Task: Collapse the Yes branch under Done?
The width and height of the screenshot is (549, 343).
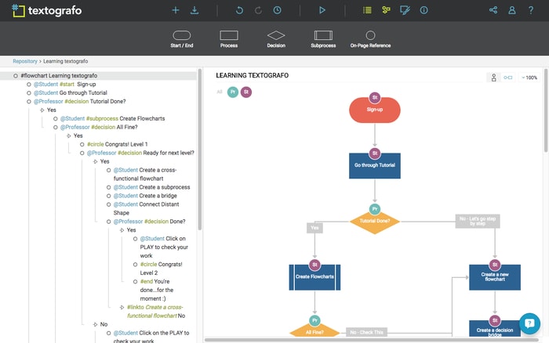Action: click(x=122, y=230)
